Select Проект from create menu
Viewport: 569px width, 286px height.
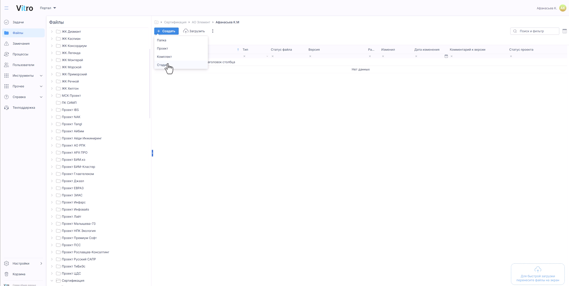point(181,49)
